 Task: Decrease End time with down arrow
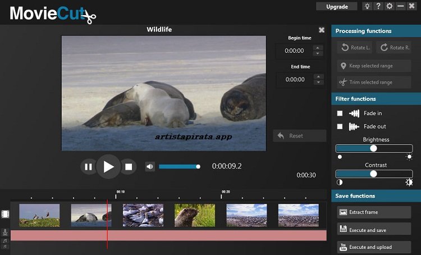click(x=318, y=82)
